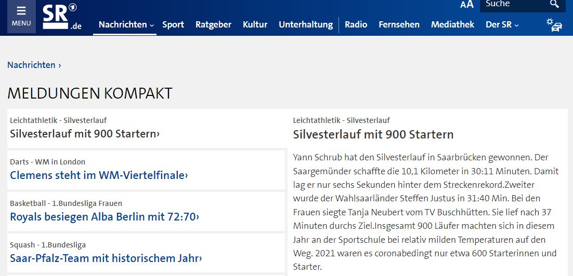
Task: Open 'Clemens steht im WM-Viertelfinale' article
Action: (99, 175)
